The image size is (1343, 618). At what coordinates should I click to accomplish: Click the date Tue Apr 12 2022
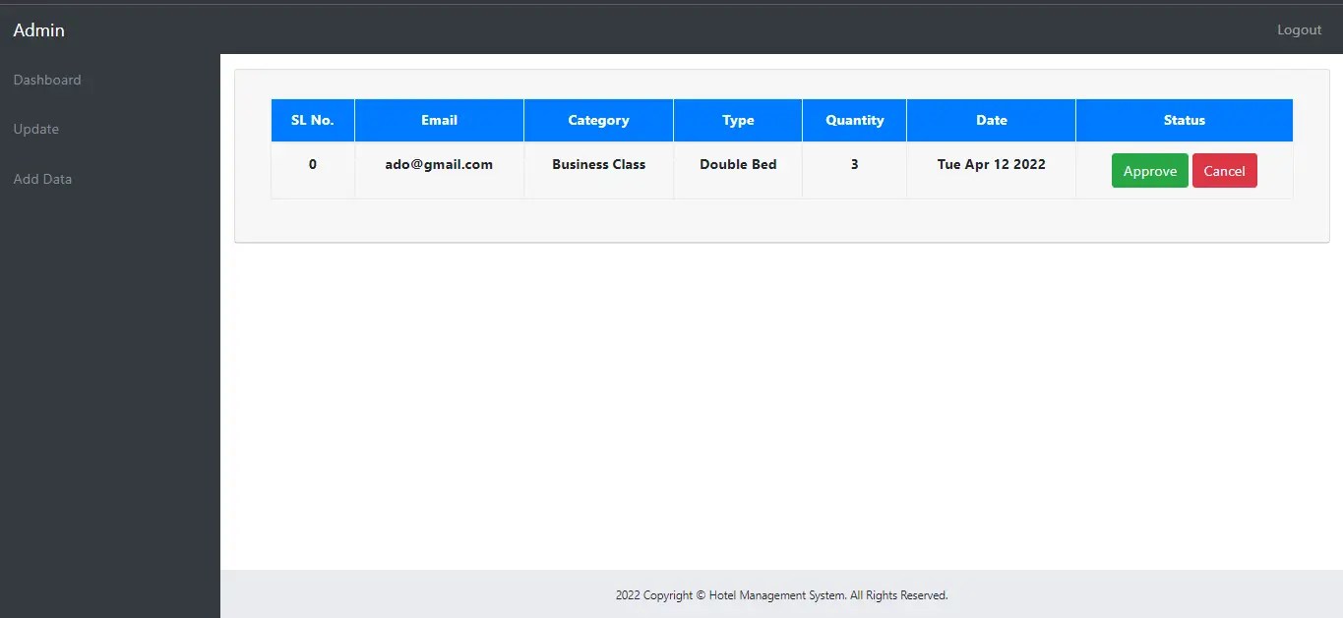point(991,164)
